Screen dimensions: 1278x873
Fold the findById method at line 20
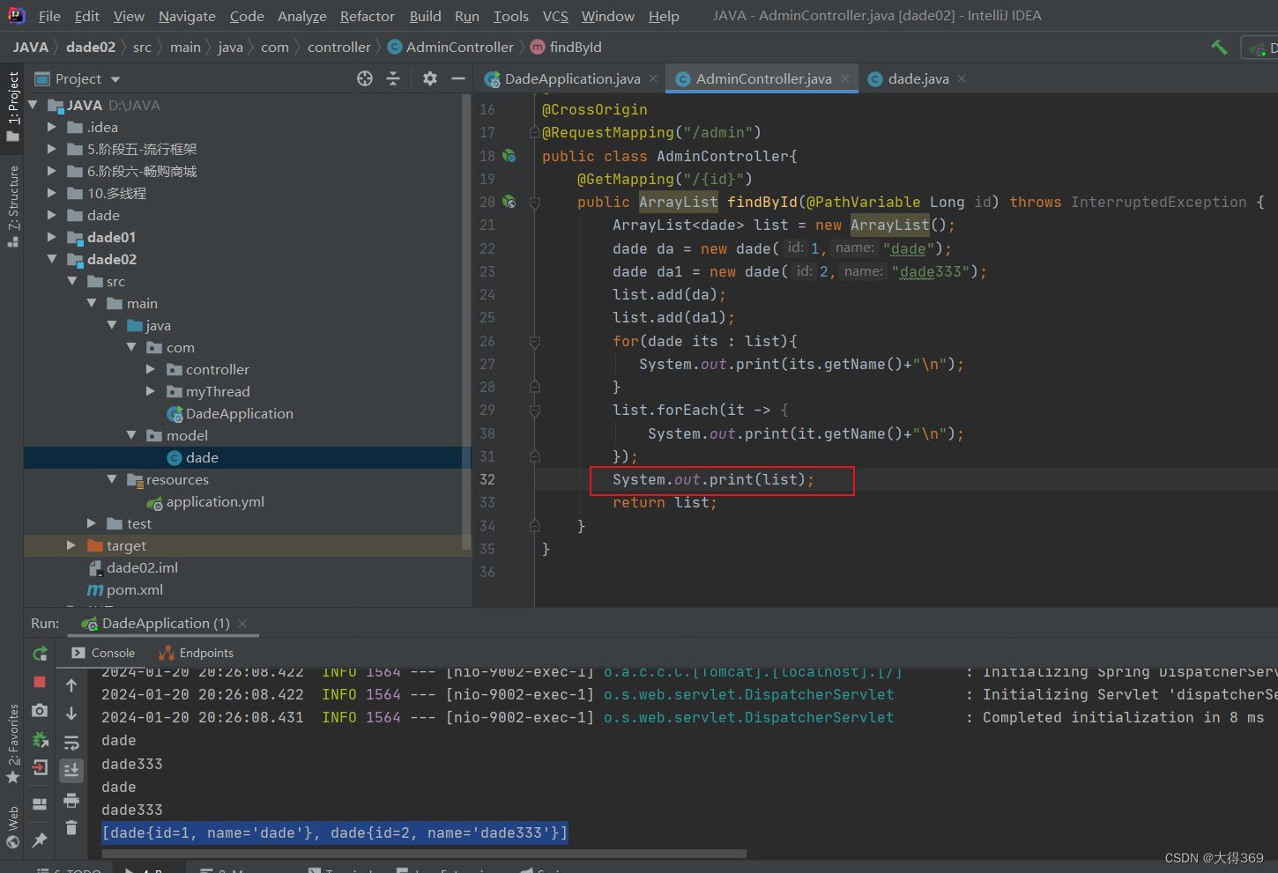pyautogui.click(x=534, y=202)
